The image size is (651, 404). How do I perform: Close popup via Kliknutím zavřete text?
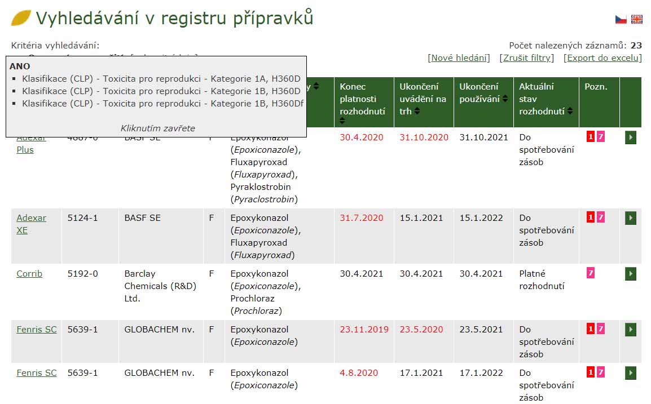coord(157,128)
